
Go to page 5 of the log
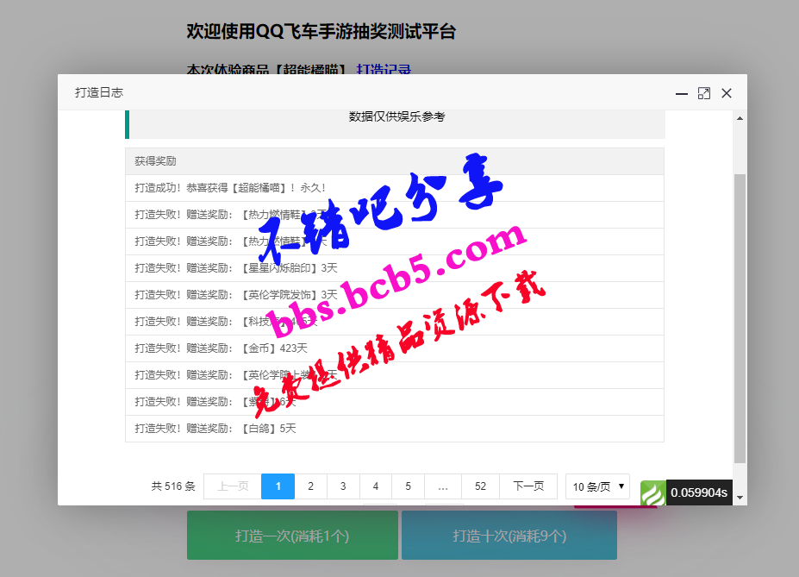408,486
